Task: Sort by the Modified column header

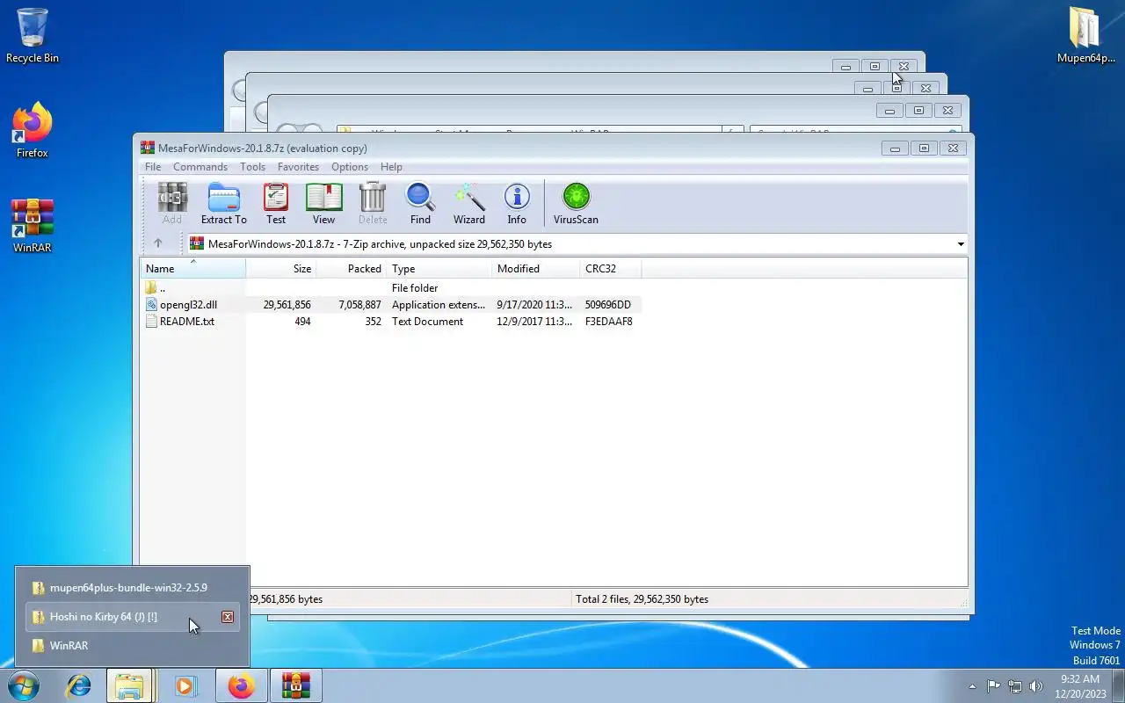Action: tap(536, 269)
